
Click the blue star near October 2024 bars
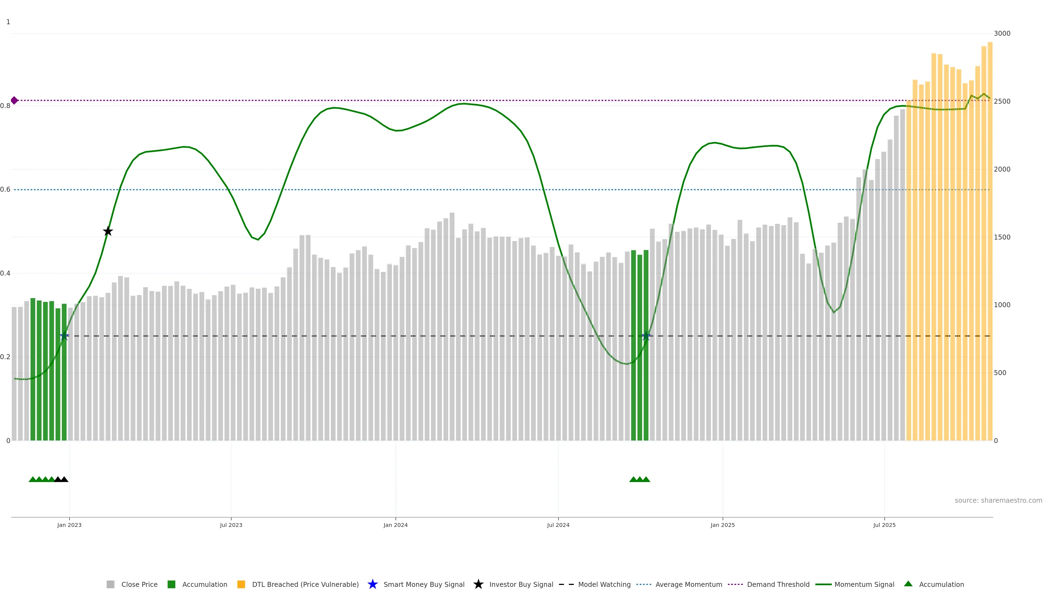coord(646,336)
